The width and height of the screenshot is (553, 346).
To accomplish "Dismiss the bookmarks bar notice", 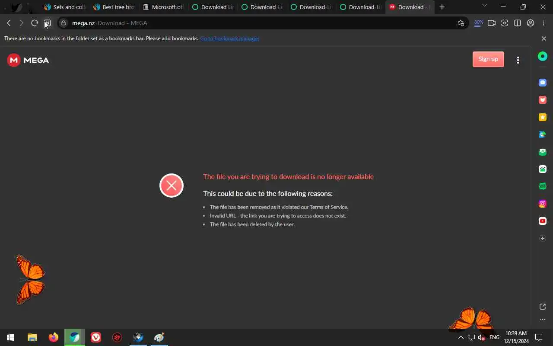I will click(x=544, y=38).
